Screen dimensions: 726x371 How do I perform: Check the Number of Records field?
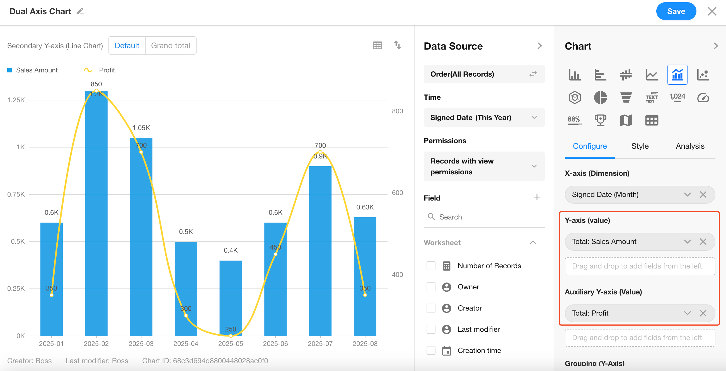pos(431,266)
